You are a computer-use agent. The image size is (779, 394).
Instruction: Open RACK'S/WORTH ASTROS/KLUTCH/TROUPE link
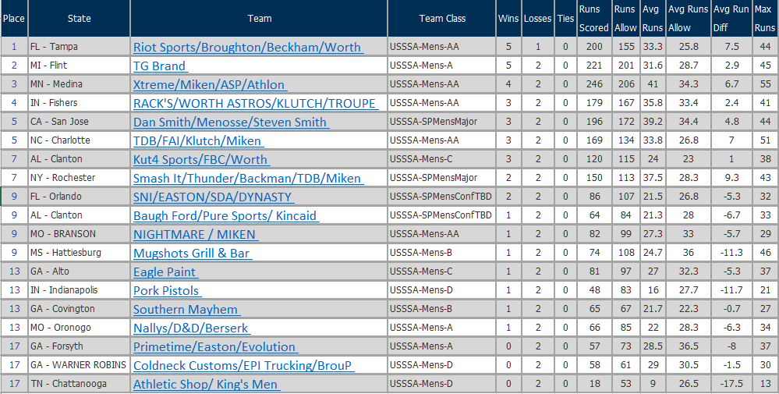click(256, 103)
